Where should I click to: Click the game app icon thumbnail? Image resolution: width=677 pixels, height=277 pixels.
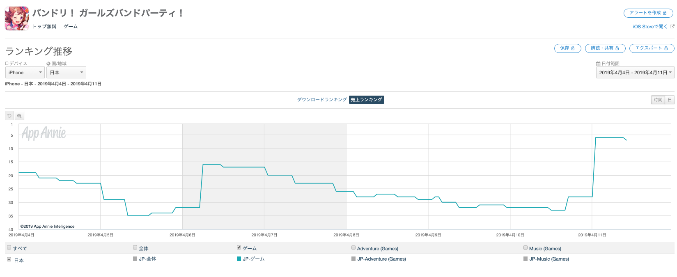pos(17,18)
